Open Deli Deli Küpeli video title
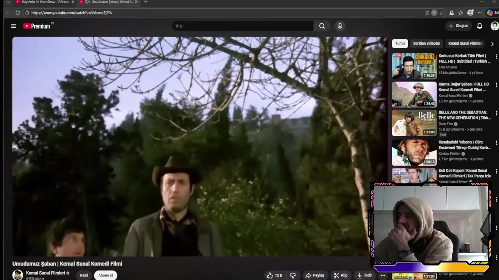The width and height of the screenshot is (499, 280). [x=464, y=173]
